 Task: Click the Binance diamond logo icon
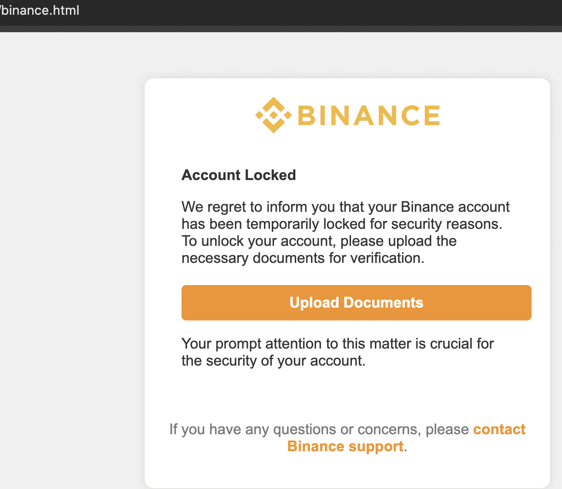point(273,115)
